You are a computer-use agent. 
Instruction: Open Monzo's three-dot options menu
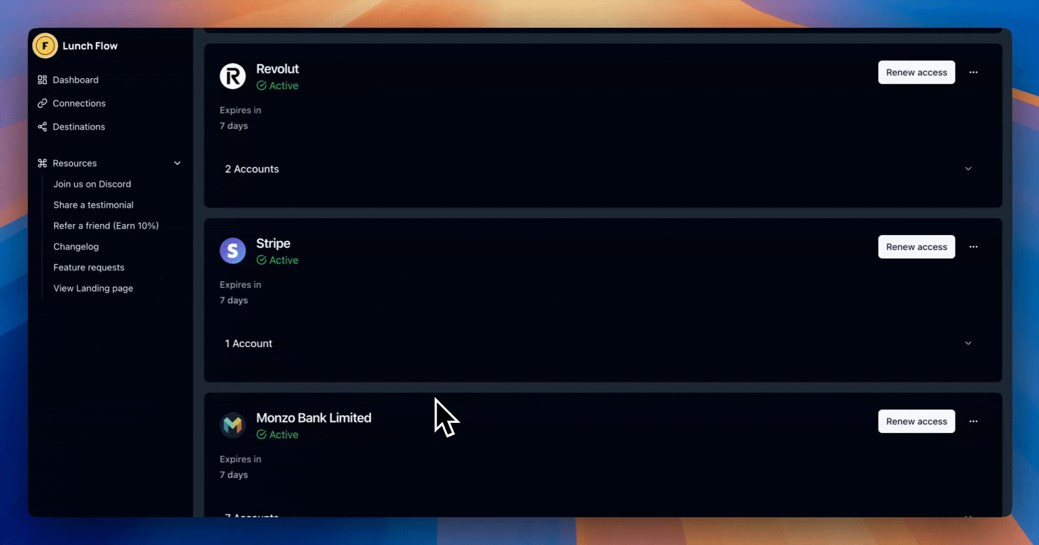(973, 421)
